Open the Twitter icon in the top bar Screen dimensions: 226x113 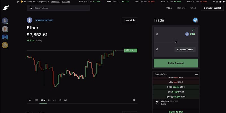[x=221, y=2]
